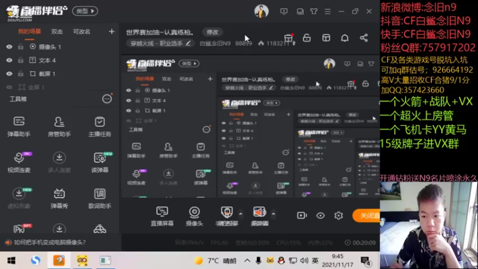Open the Windows Start menu
Image resolution: width=478 pixels, height=269 pixels.
point(11,261)
